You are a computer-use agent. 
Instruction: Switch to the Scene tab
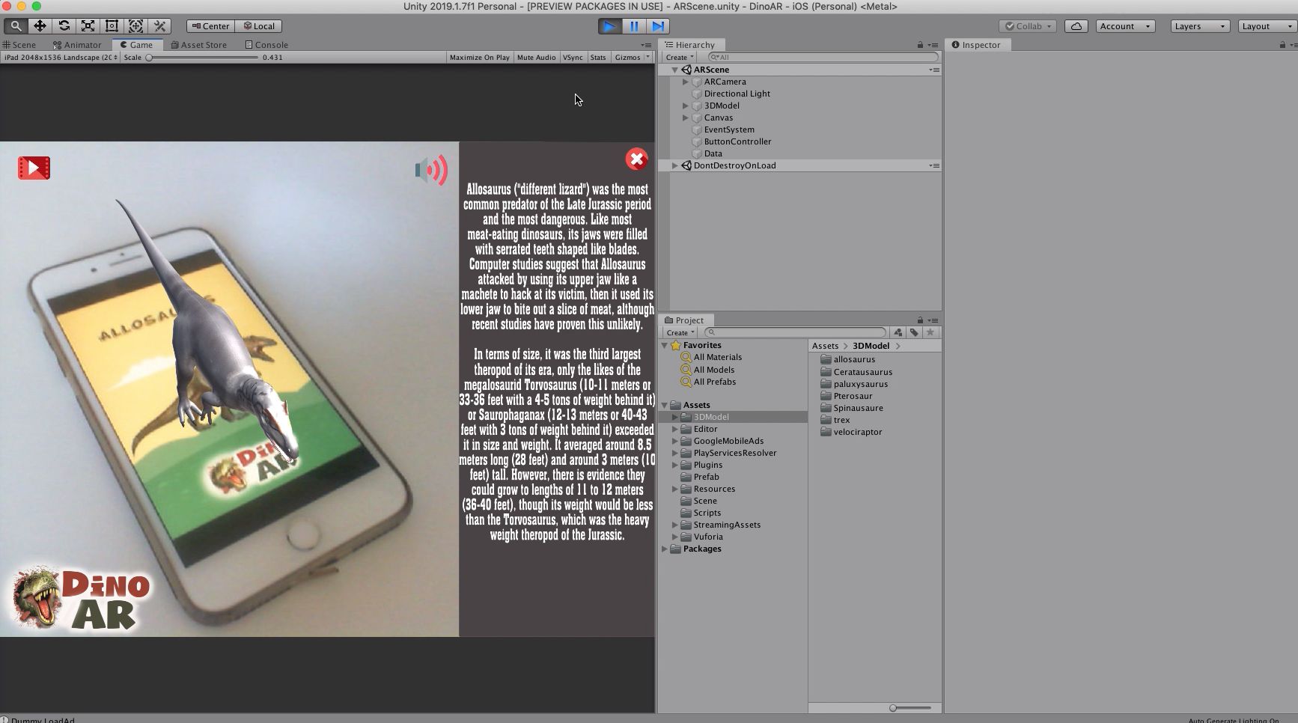pyautogui.click(x=19, y=45)
